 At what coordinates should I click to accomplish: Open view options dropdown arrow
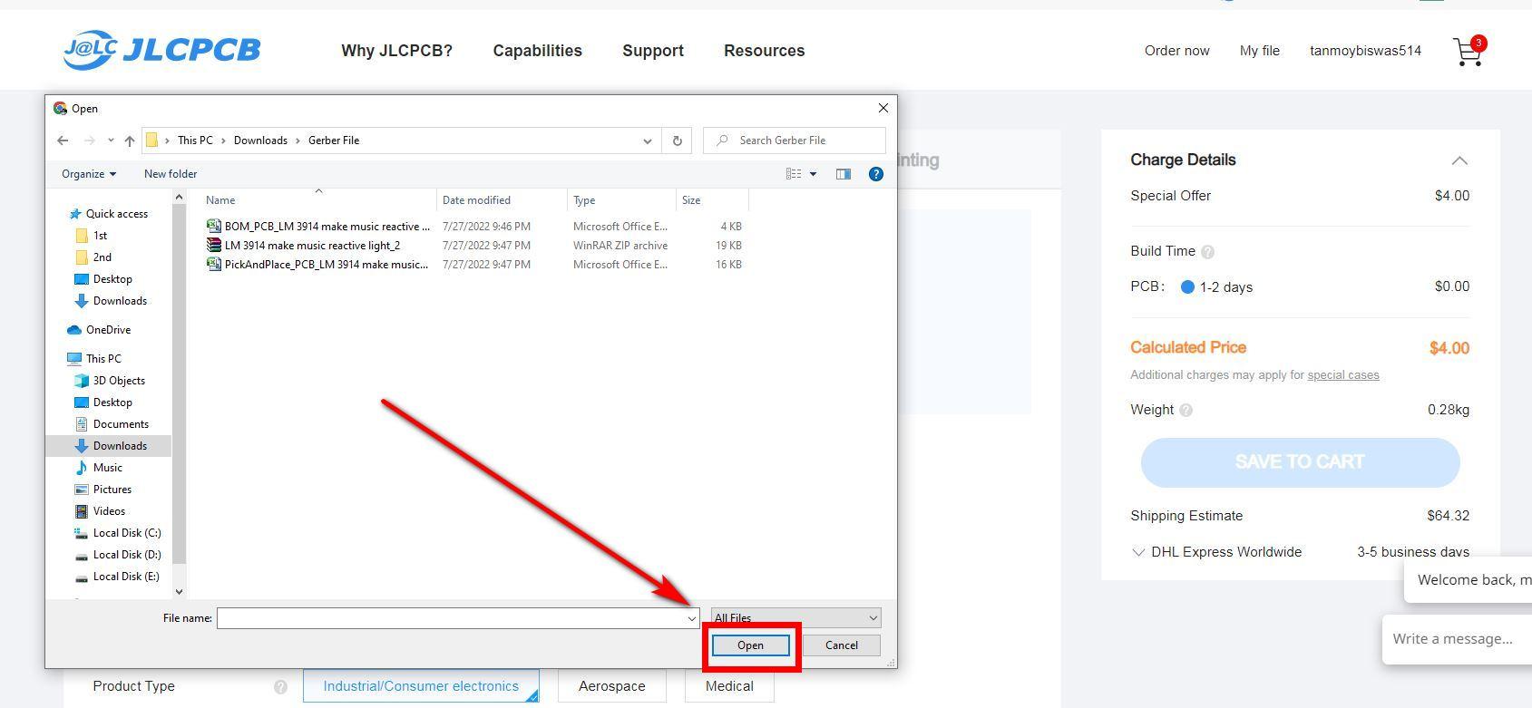[x=813, y=174]
